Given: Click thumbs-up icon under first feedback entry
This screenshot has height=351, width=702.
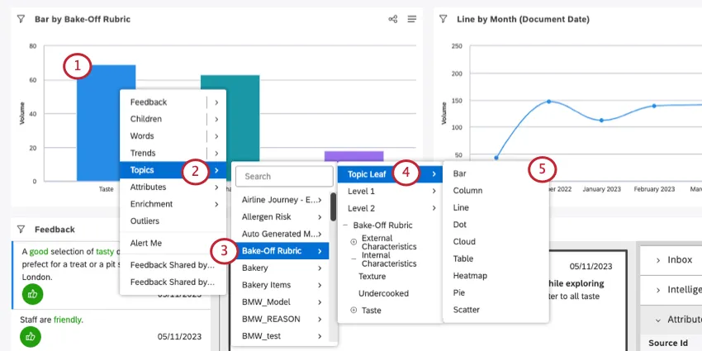Looking at the screenshot, I should click(33, 293).
